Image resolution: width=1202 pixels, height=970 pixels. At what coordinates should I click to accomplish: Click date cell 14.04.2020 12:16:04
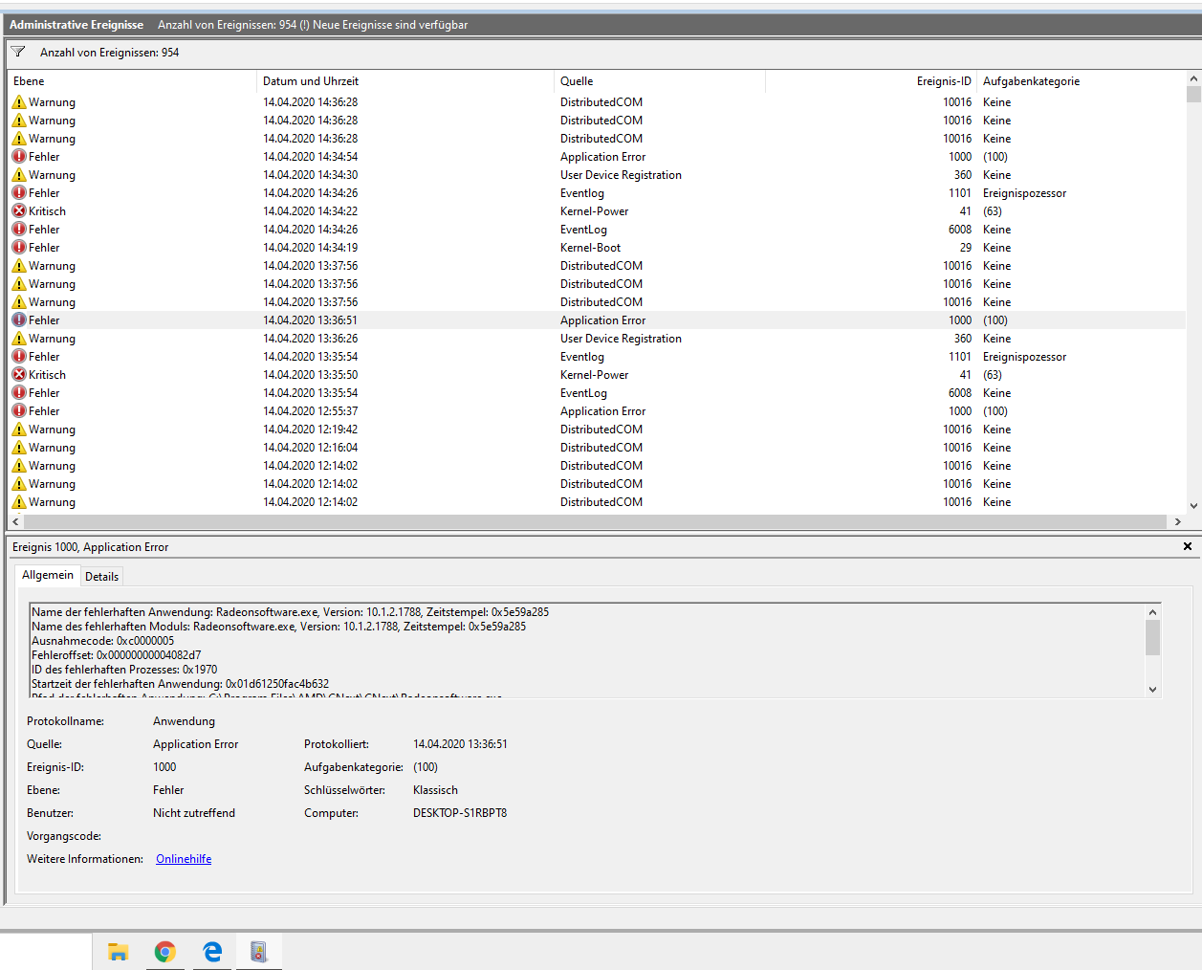pyautogui.click(x=311, y=448)
